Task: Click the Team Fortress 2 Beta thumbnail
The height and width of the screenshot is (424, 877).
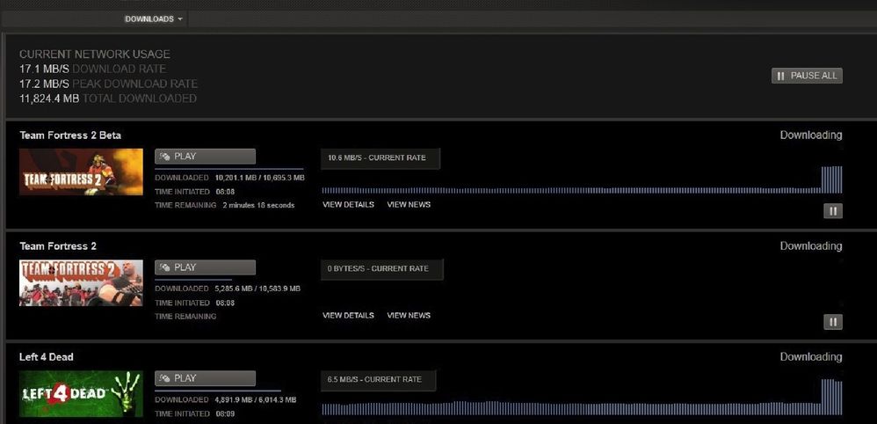Action: pos(81,172)
